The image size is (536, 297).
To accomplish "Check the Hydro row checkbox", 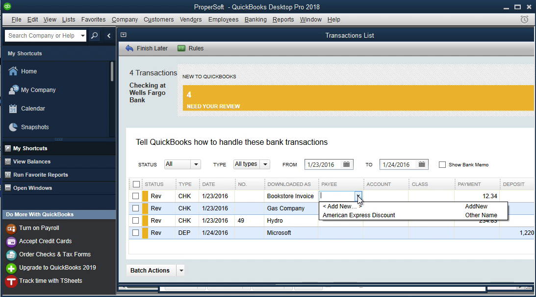I will point(135,221).
